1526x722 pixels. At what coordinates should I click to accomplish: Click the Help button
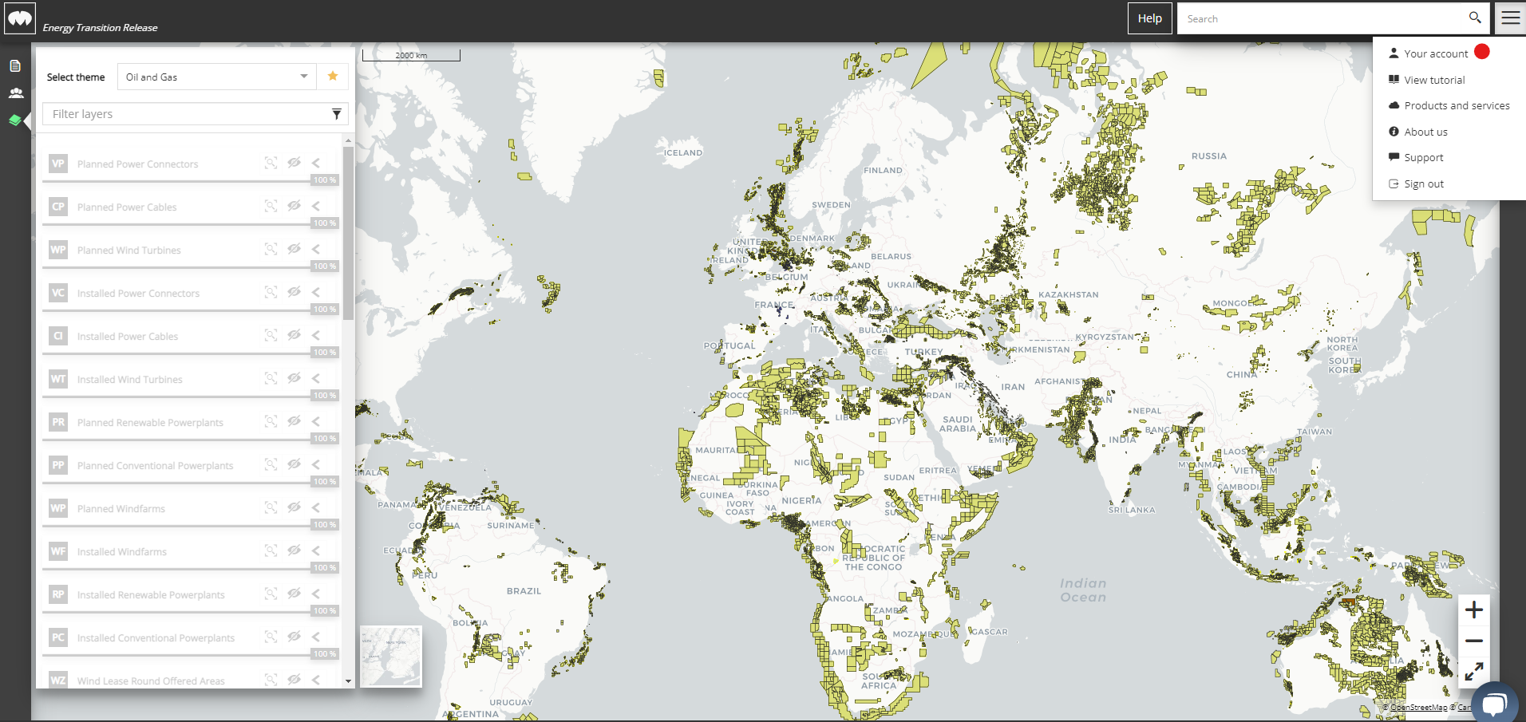click(x=1149, y=18)
